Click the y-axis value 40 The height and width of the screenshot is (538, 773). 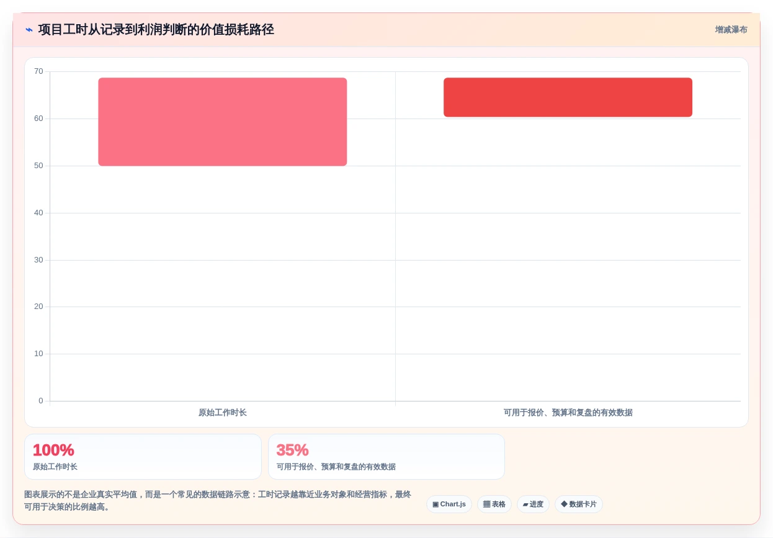pyautogui.click(x=38, y=213)
